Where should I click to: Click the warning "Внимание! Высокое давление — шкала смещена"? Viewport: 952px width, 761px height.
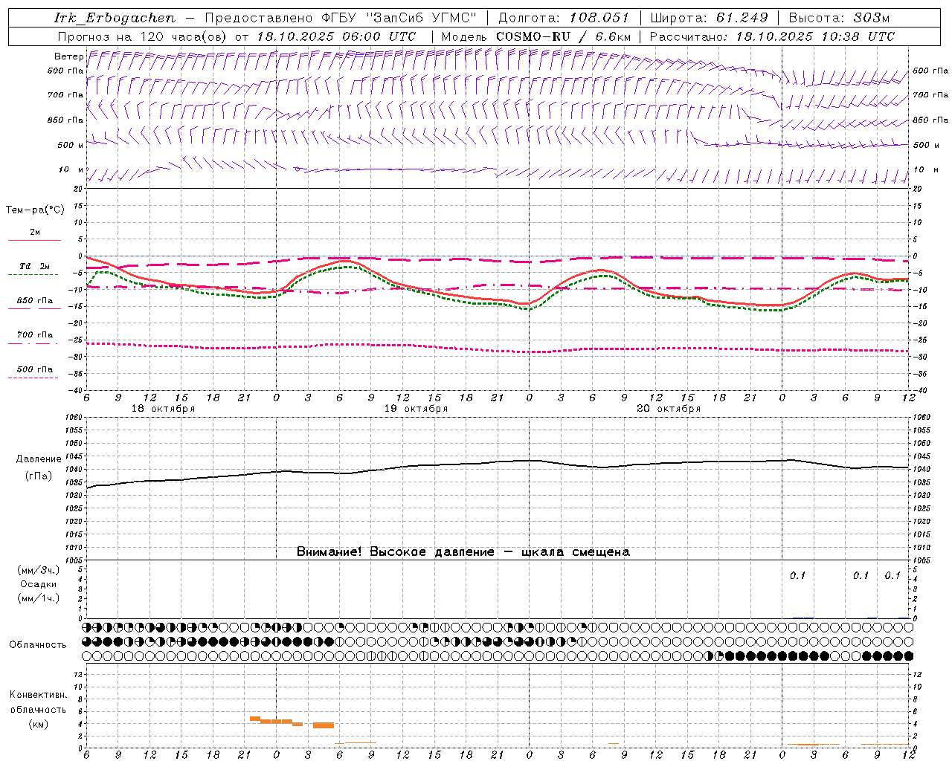tap(463, 552)
